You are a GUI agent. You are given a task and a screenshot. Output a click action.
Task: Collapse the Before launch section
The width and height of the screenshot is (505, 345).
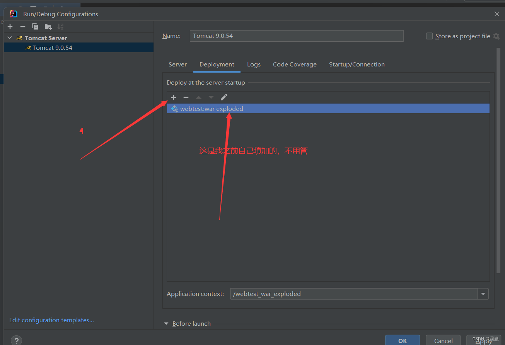pos(166,324)
